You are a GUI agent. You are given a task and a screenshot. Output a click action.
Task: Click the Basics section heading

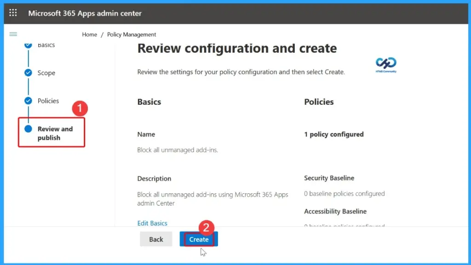click(149, 102)
